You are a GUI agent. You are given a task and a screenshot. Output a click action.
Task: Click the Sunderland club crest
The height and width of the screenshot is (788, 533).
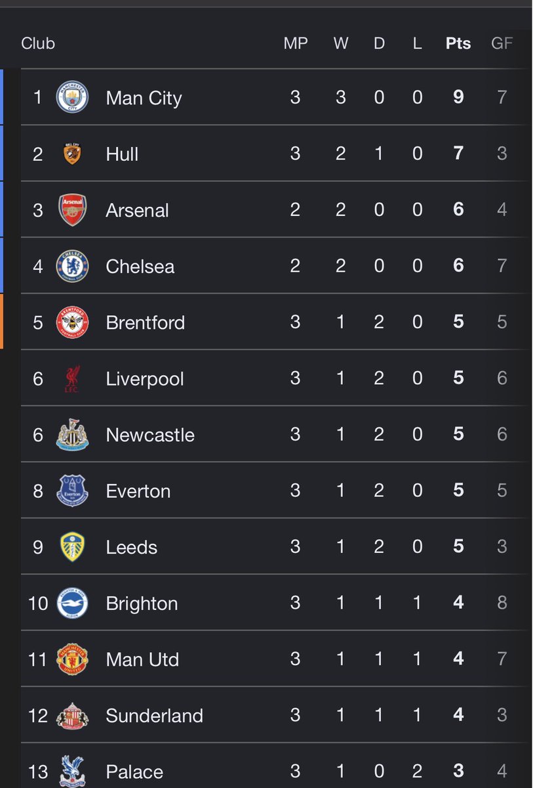tap(72, 716)
